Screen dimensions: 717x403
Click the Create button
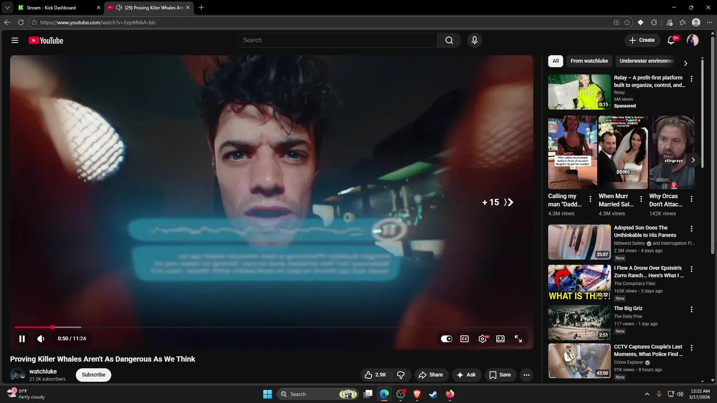click(642, 40)
